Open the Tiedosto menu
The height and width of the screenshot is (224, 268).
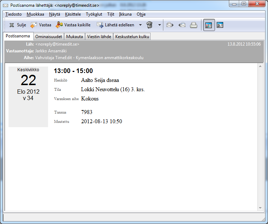[14, 14]
